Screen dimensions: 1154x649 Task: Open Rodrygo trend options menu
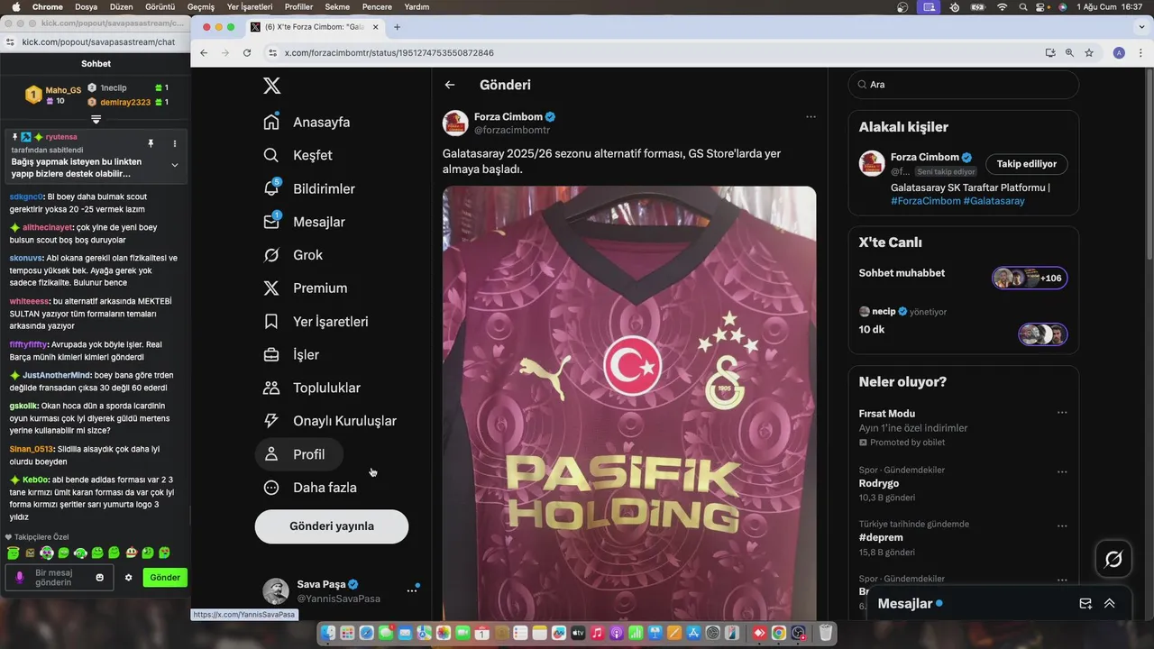(1062, 471)
